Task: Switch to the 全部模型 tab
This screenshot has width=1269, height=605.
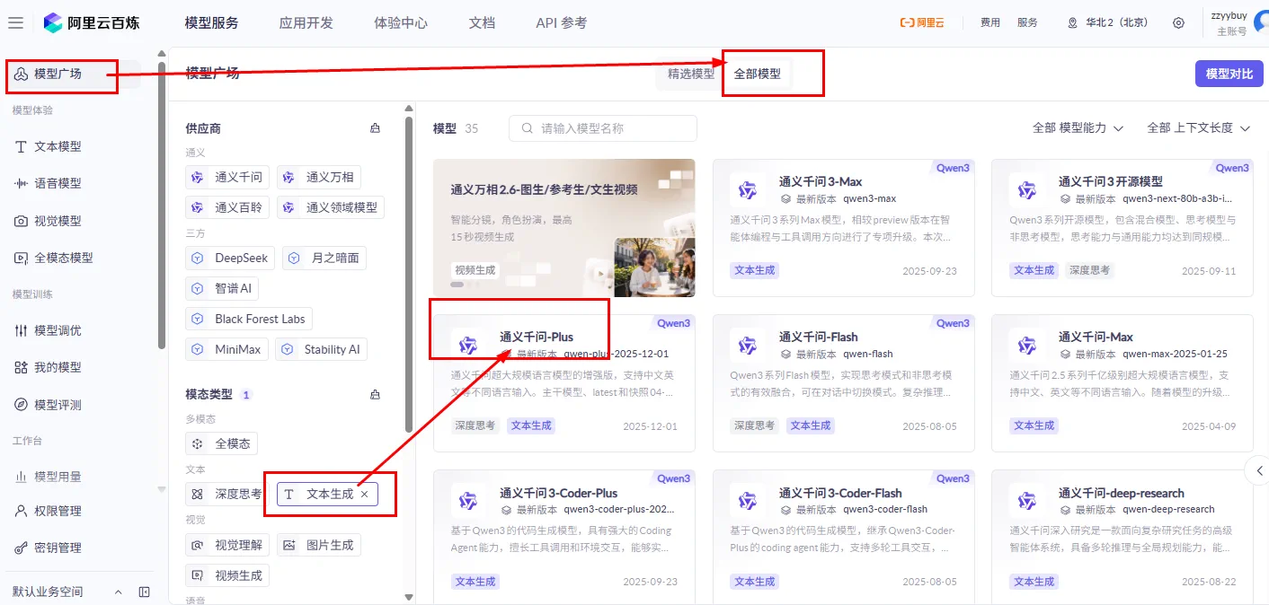Action: pos(758,74)
